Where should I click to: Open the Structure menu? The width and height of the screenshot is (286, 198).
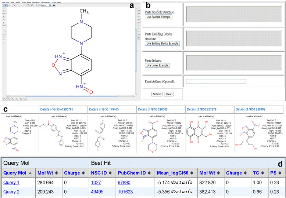click(x=36, y=2)
